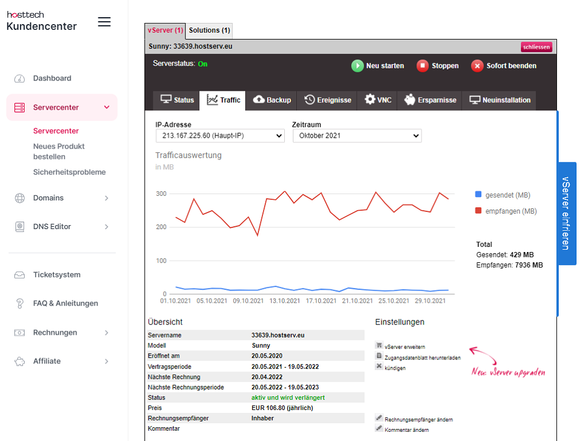Click the pink schliessen button
Viewport: 588px width, 441px height.
point(536,47)
